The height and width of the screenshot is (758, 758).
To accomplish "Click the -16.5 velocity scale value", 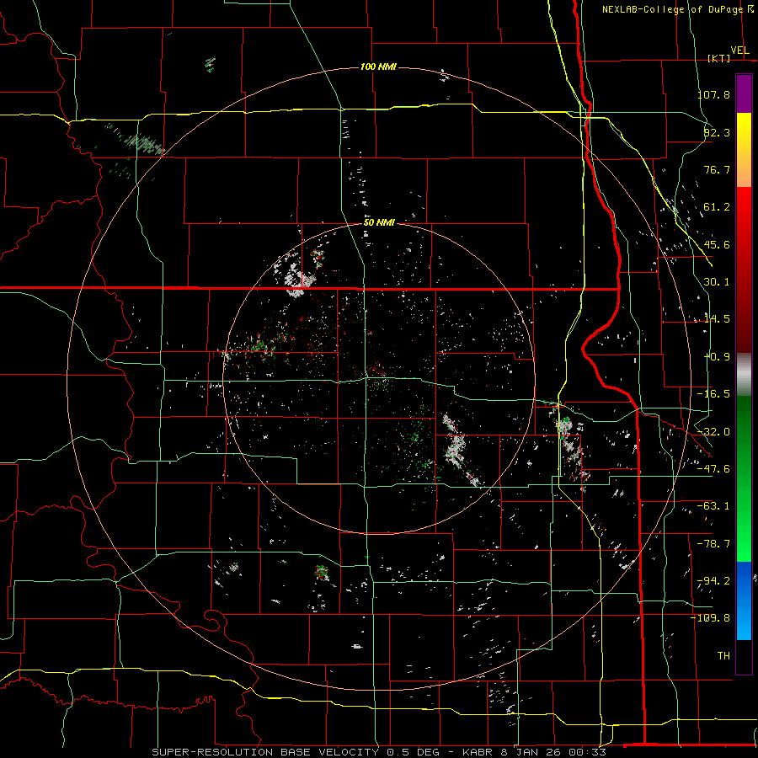I will coord(713,394).
